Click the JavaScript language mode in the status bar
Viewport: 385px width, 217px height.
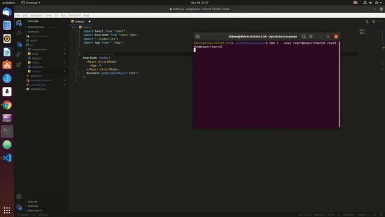pos(348,215)
